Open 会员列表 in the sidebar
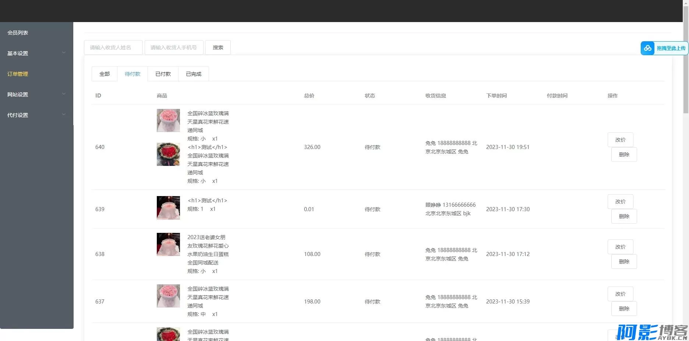The width and height of the screenshot is (689, 341). click(18, 33)
